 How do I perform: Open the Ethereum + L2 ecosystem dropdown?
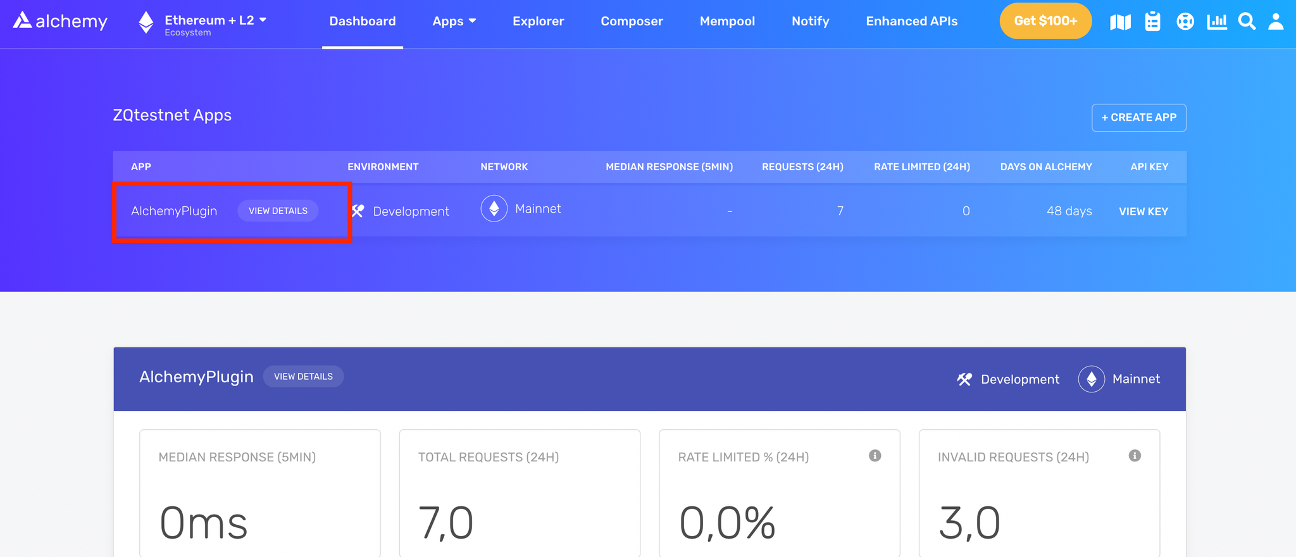pyautogui.click(x=215, y=24)
